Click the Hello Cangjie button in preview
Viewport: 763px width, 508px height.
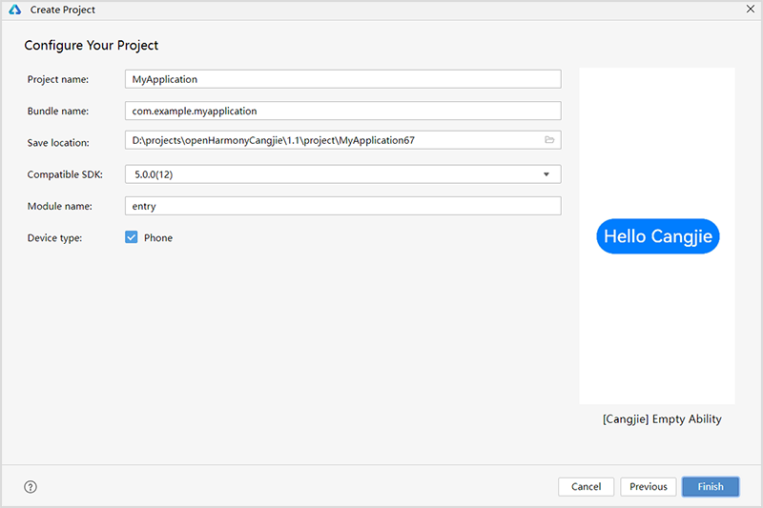(x=657, y=236)
